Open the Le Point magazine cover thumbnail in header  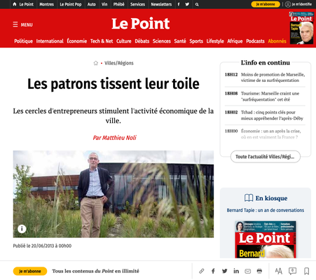point(301,28)
